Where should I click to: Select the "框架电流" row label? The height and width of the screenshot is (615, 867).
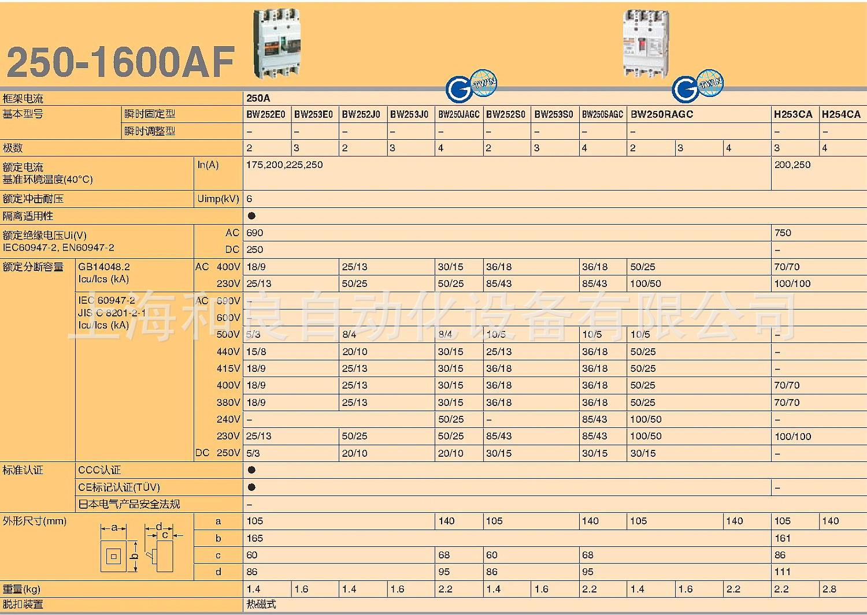pyautogui.click(x=23, y=98)
